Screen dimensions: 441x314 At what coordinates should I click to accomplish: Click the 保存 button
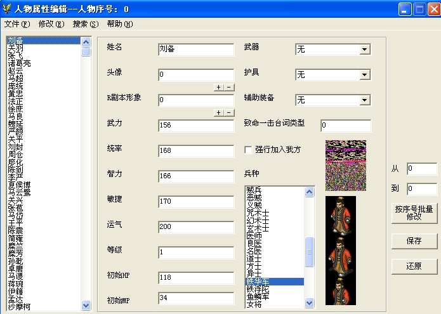(x=414, y=241)
